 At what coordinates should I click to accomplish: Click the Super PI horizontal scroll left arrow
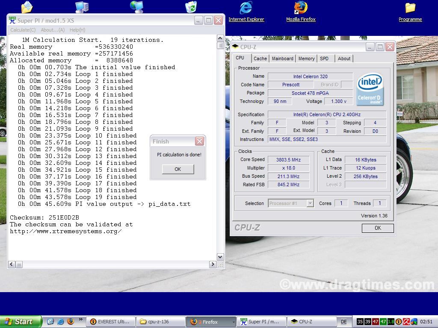[x=12, y=264]
